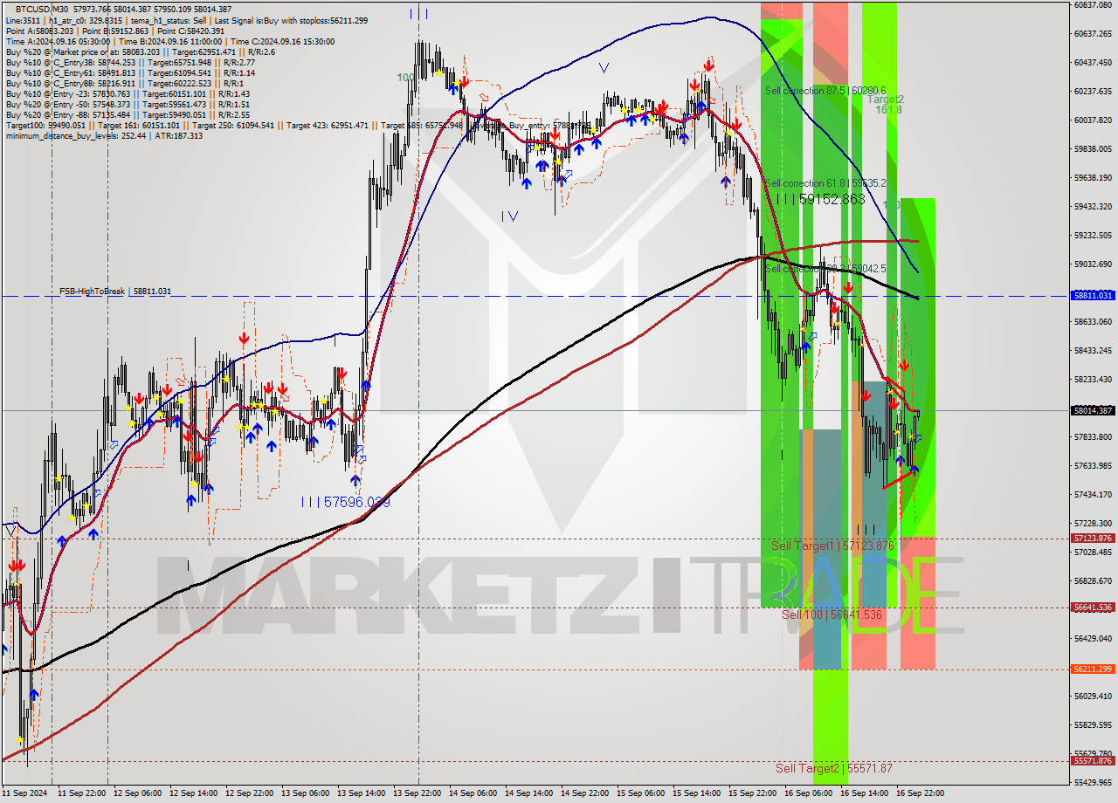1118x803 pixels.
Task: Click the '16 Sep 22:00' time axis label
Action: 920,793
